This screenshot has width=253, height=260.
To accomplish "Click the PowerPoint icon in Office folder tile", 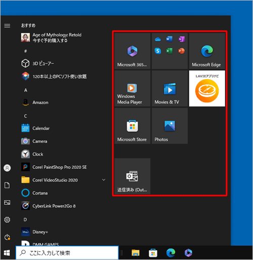I will pyautogui.click(x=182, y=51).
